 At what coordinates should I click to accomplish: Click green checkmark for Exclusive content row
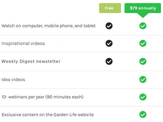(x=143, y=114)
